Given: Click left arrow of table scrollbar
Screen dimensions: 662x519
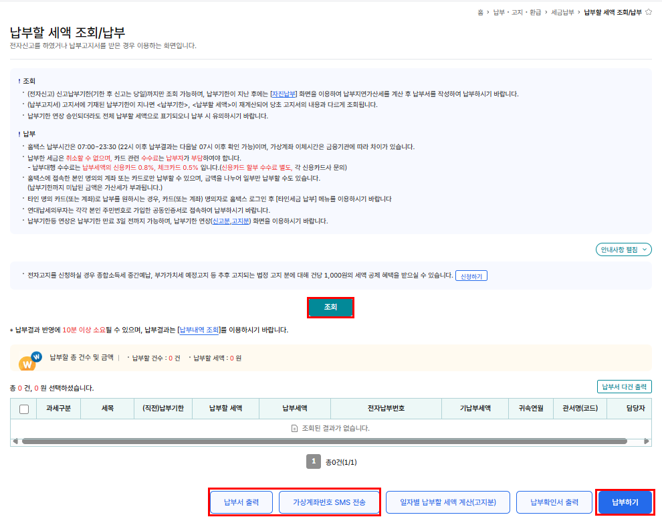Looking at the screenshot, I should [15, 441].
